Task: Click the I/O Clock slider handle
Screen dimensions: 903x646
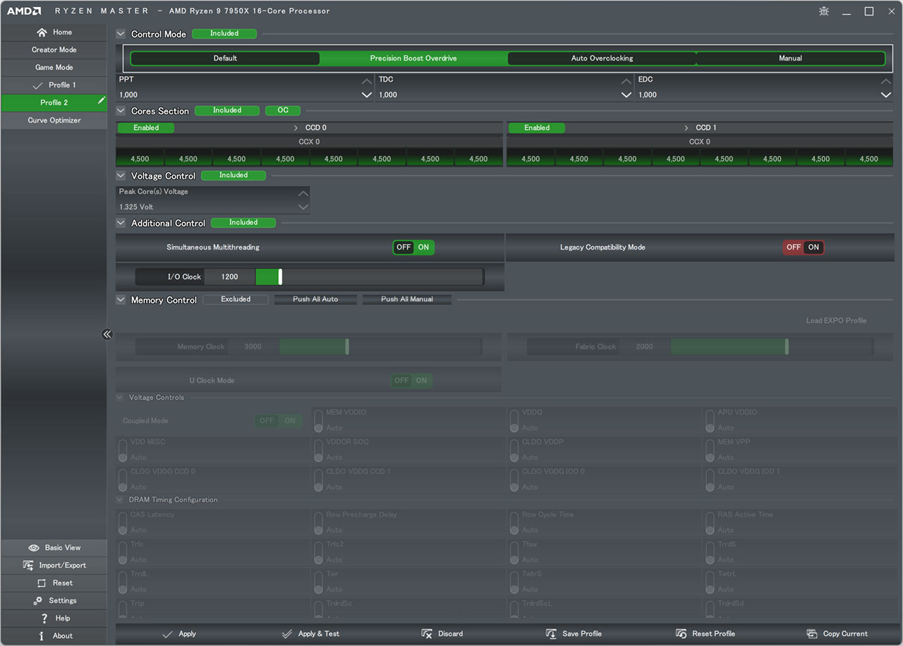Action: 280,276
